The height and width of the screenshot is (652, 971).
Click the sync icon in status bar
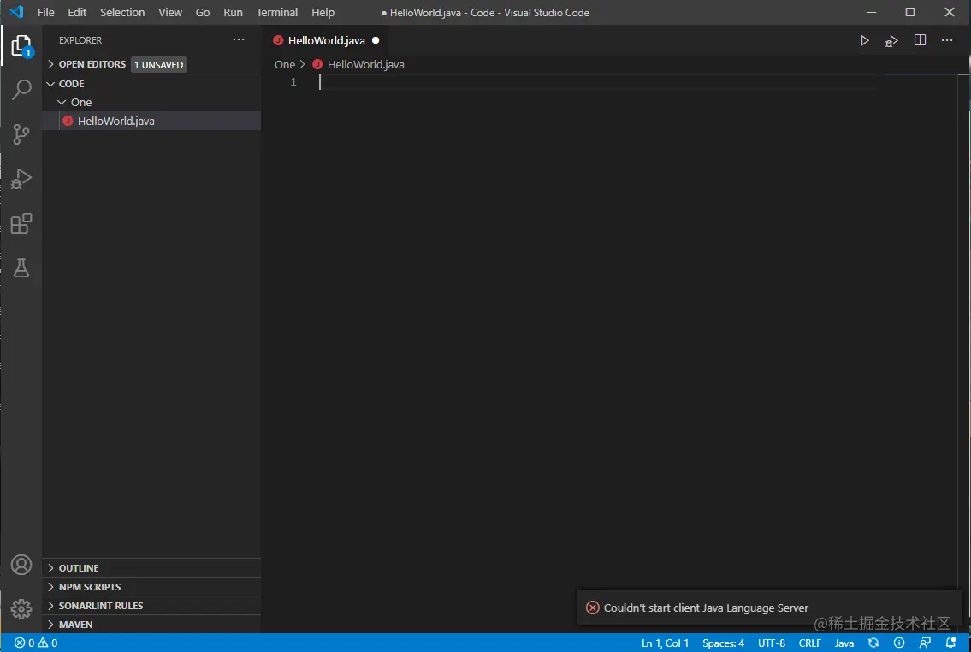click(873, 643)
